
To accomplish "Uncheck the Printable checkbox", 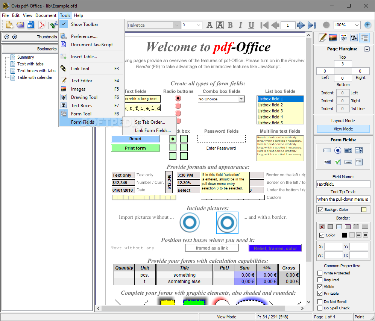I will coord(320,293).
